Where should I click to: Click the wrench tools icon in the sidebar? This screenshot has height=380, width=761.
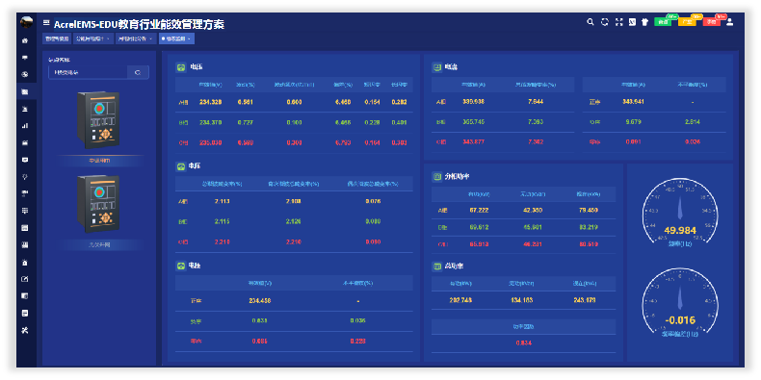[25, 330]
